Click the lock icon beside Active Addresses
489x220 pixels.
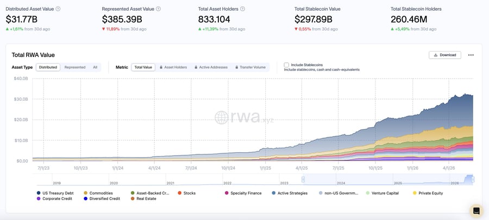tap(196, 67)
